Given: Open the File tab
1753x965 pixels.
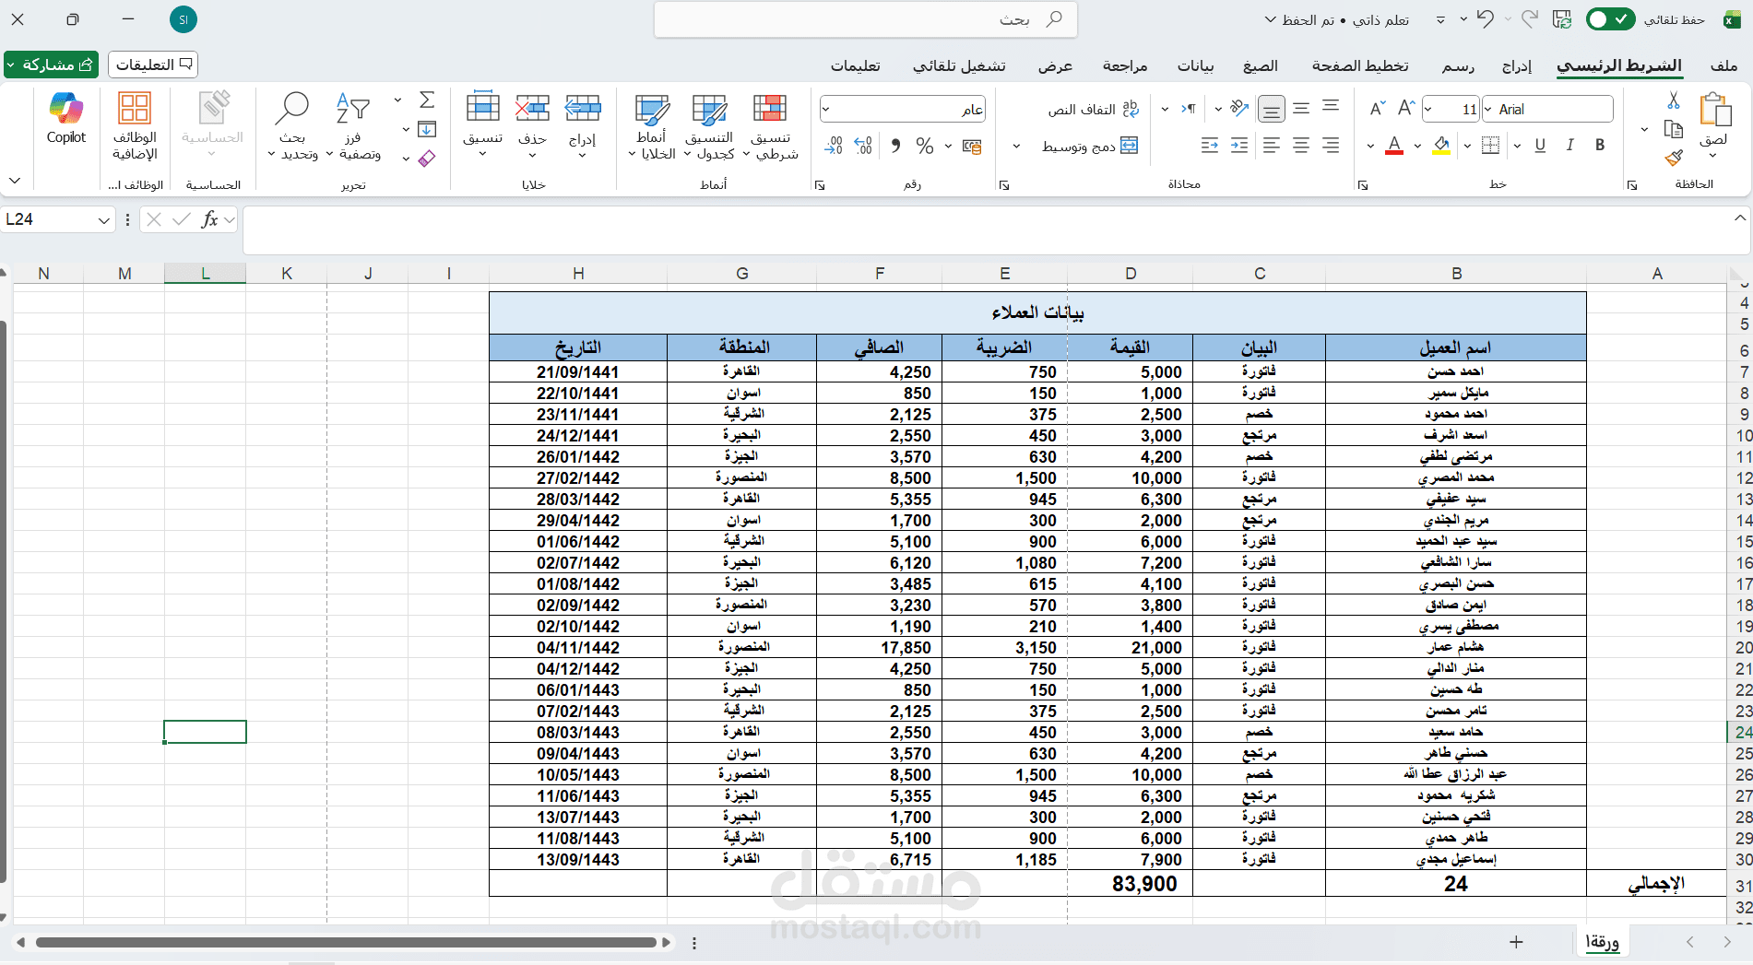Looking at the screenshot, I should [1723, 65].
